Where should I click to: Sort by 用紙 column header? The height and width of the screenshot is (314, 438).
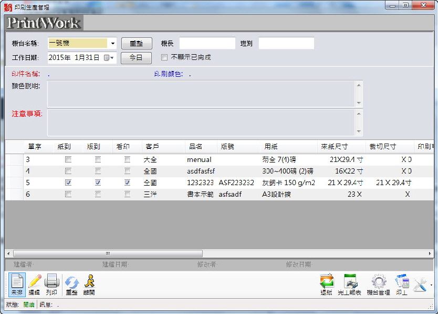pos(288,146)
